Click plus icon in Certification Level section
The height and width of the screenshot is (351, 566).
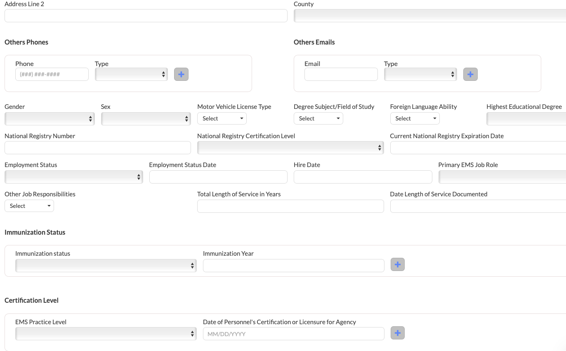pyautogui.click(x=398, y=333)
